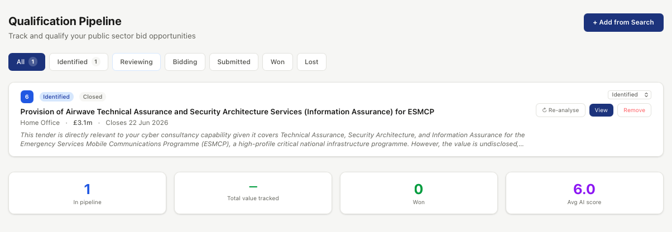Click the count badge on Identified tab
The height and width of the screenshot is (232, 672).
click(95, 62)
